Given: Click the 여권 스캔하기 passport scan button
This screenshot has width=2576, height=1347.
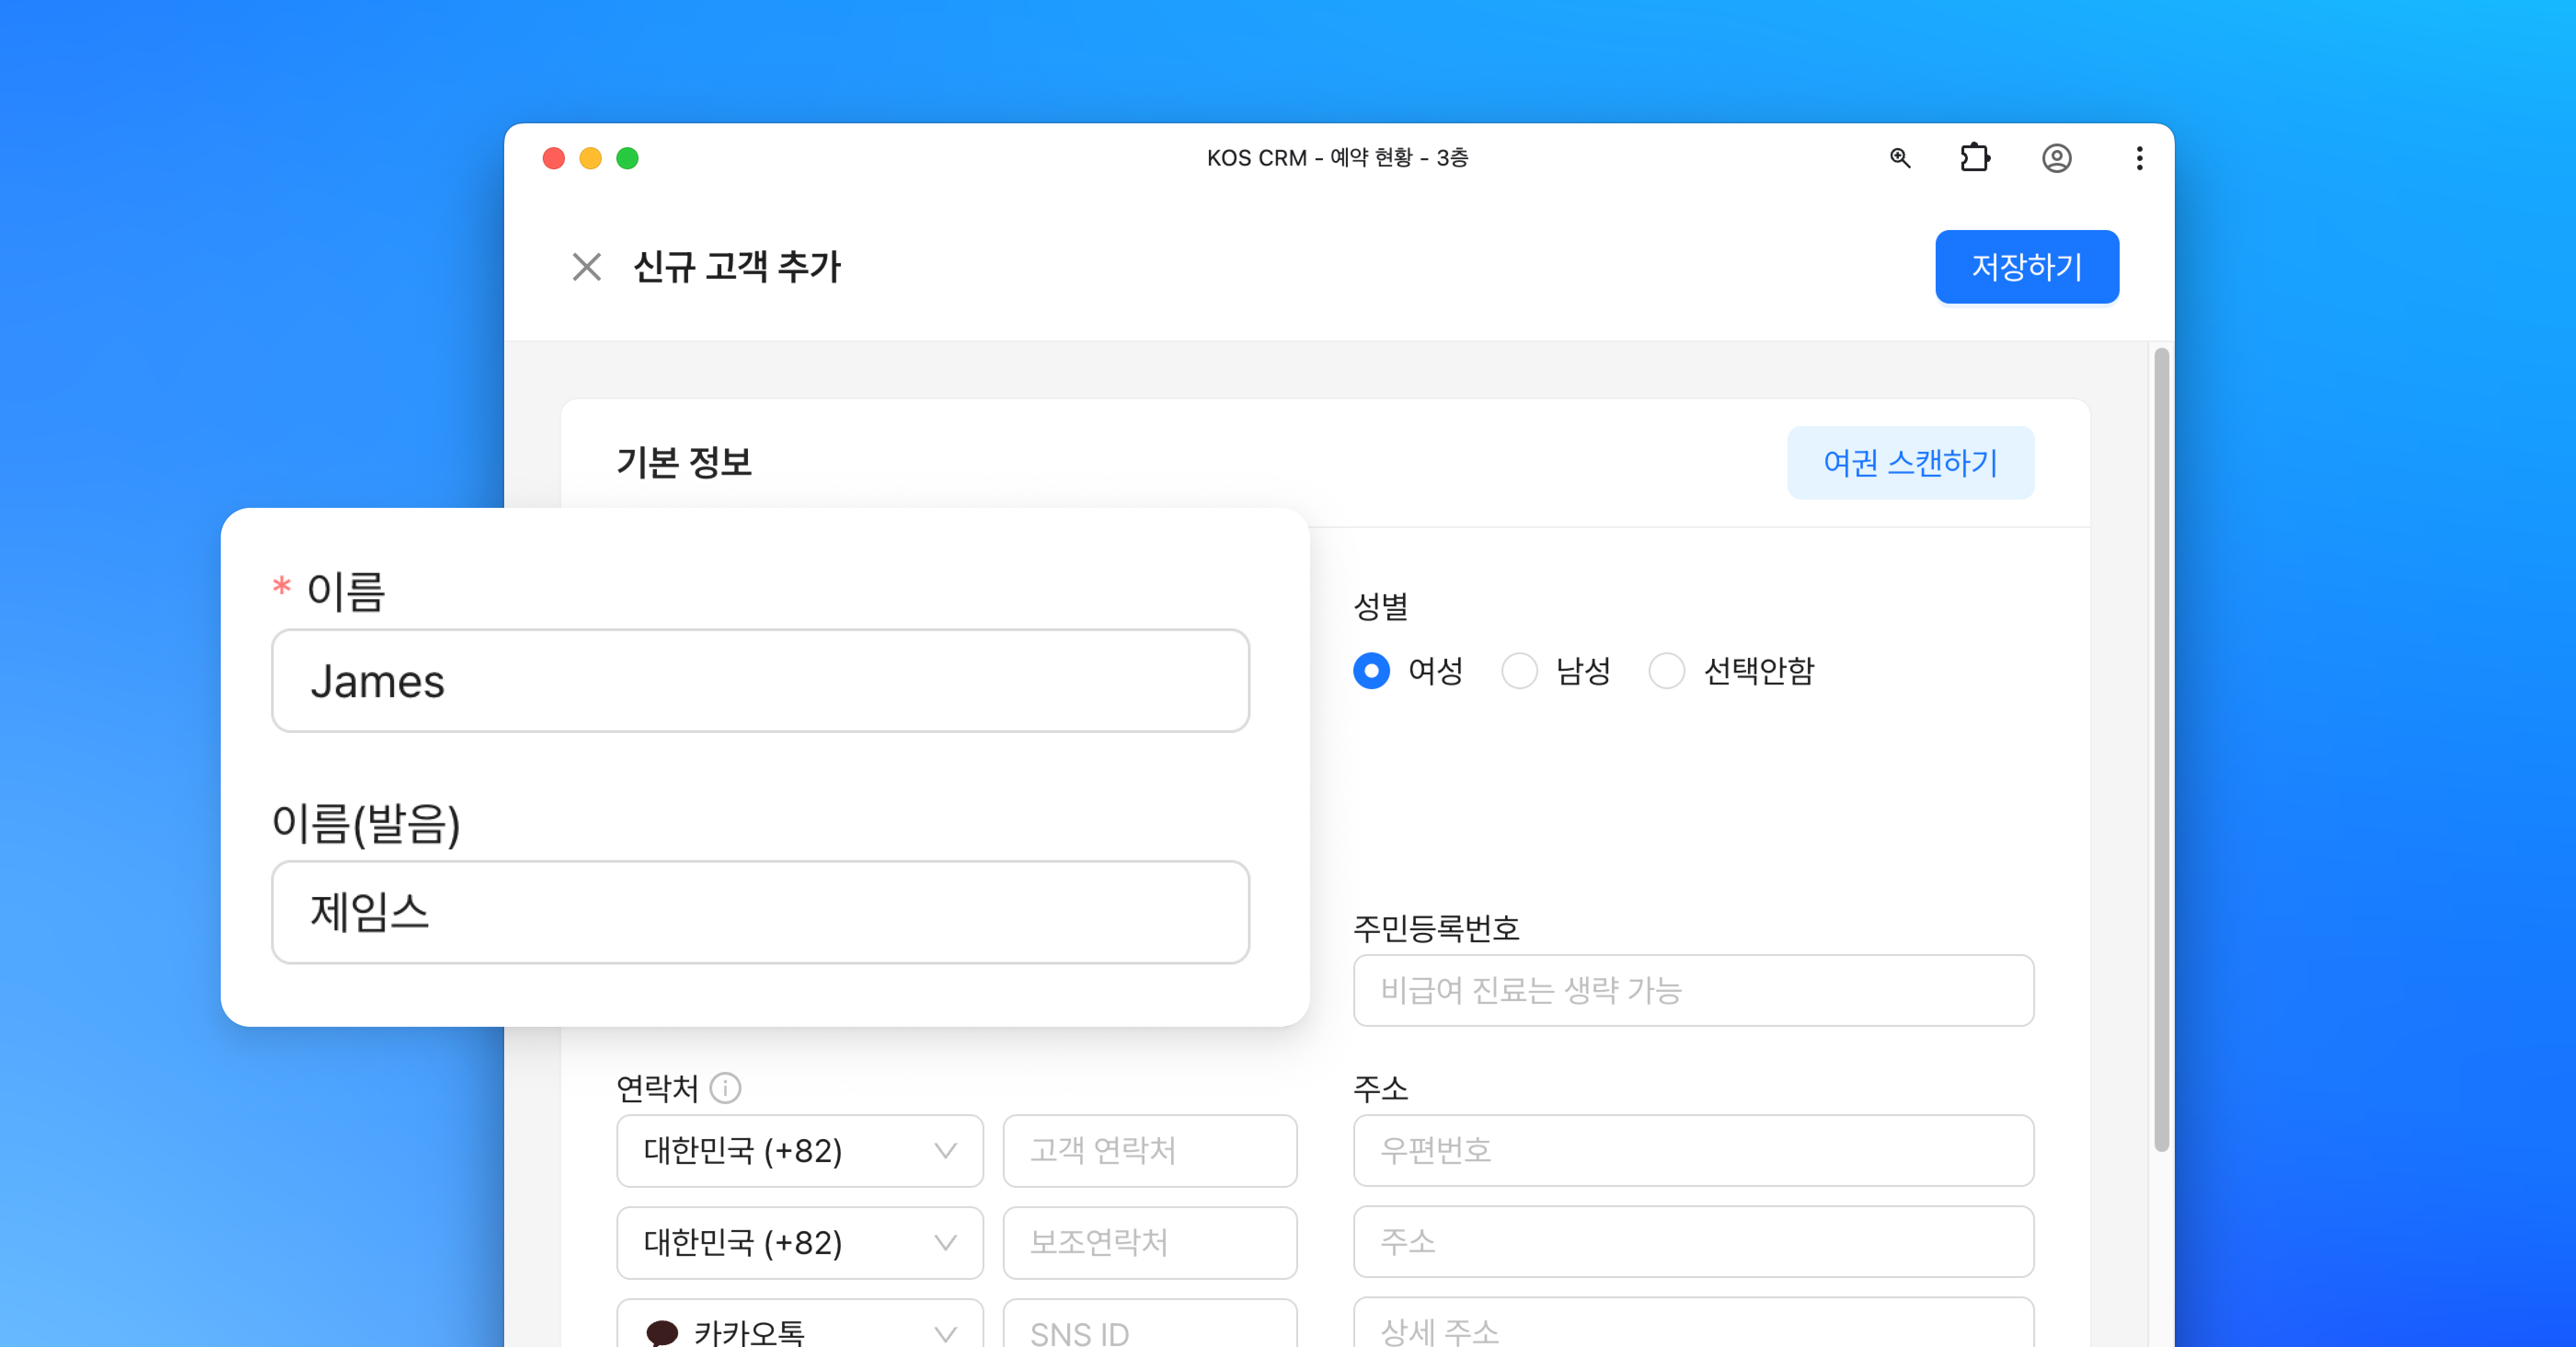Looking at the screenshot, I should click(1910, 463).
